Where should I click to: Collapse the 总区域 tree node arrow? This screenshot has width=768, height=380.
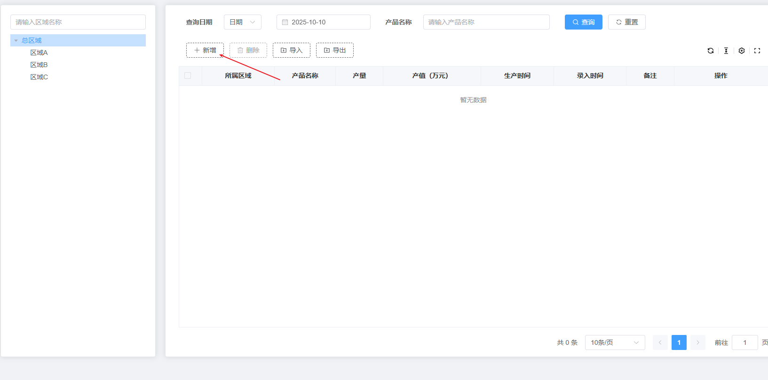click(x=16, y=41)
